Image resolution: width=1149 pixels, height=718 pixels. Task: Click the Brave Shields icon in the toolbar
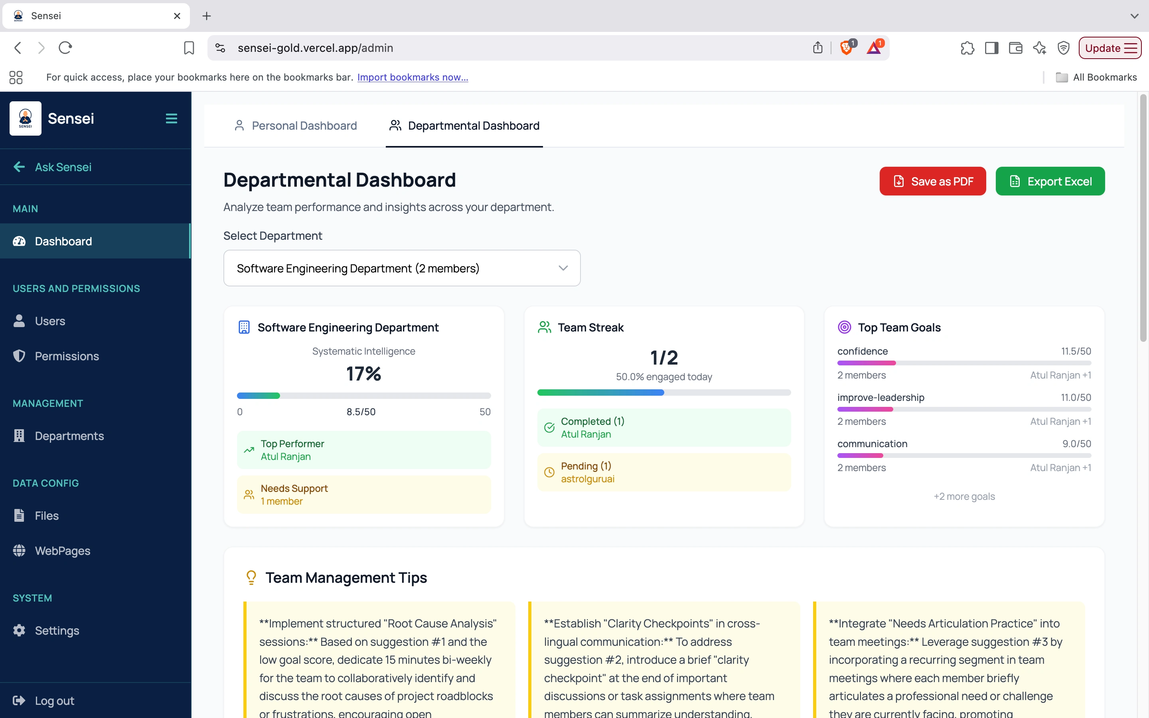tap(847, 47)
